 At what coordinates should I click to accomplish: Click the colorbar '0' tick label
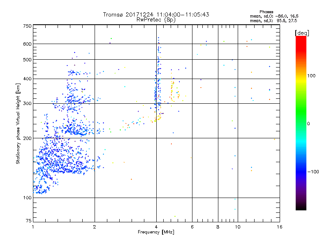(308, 124)
